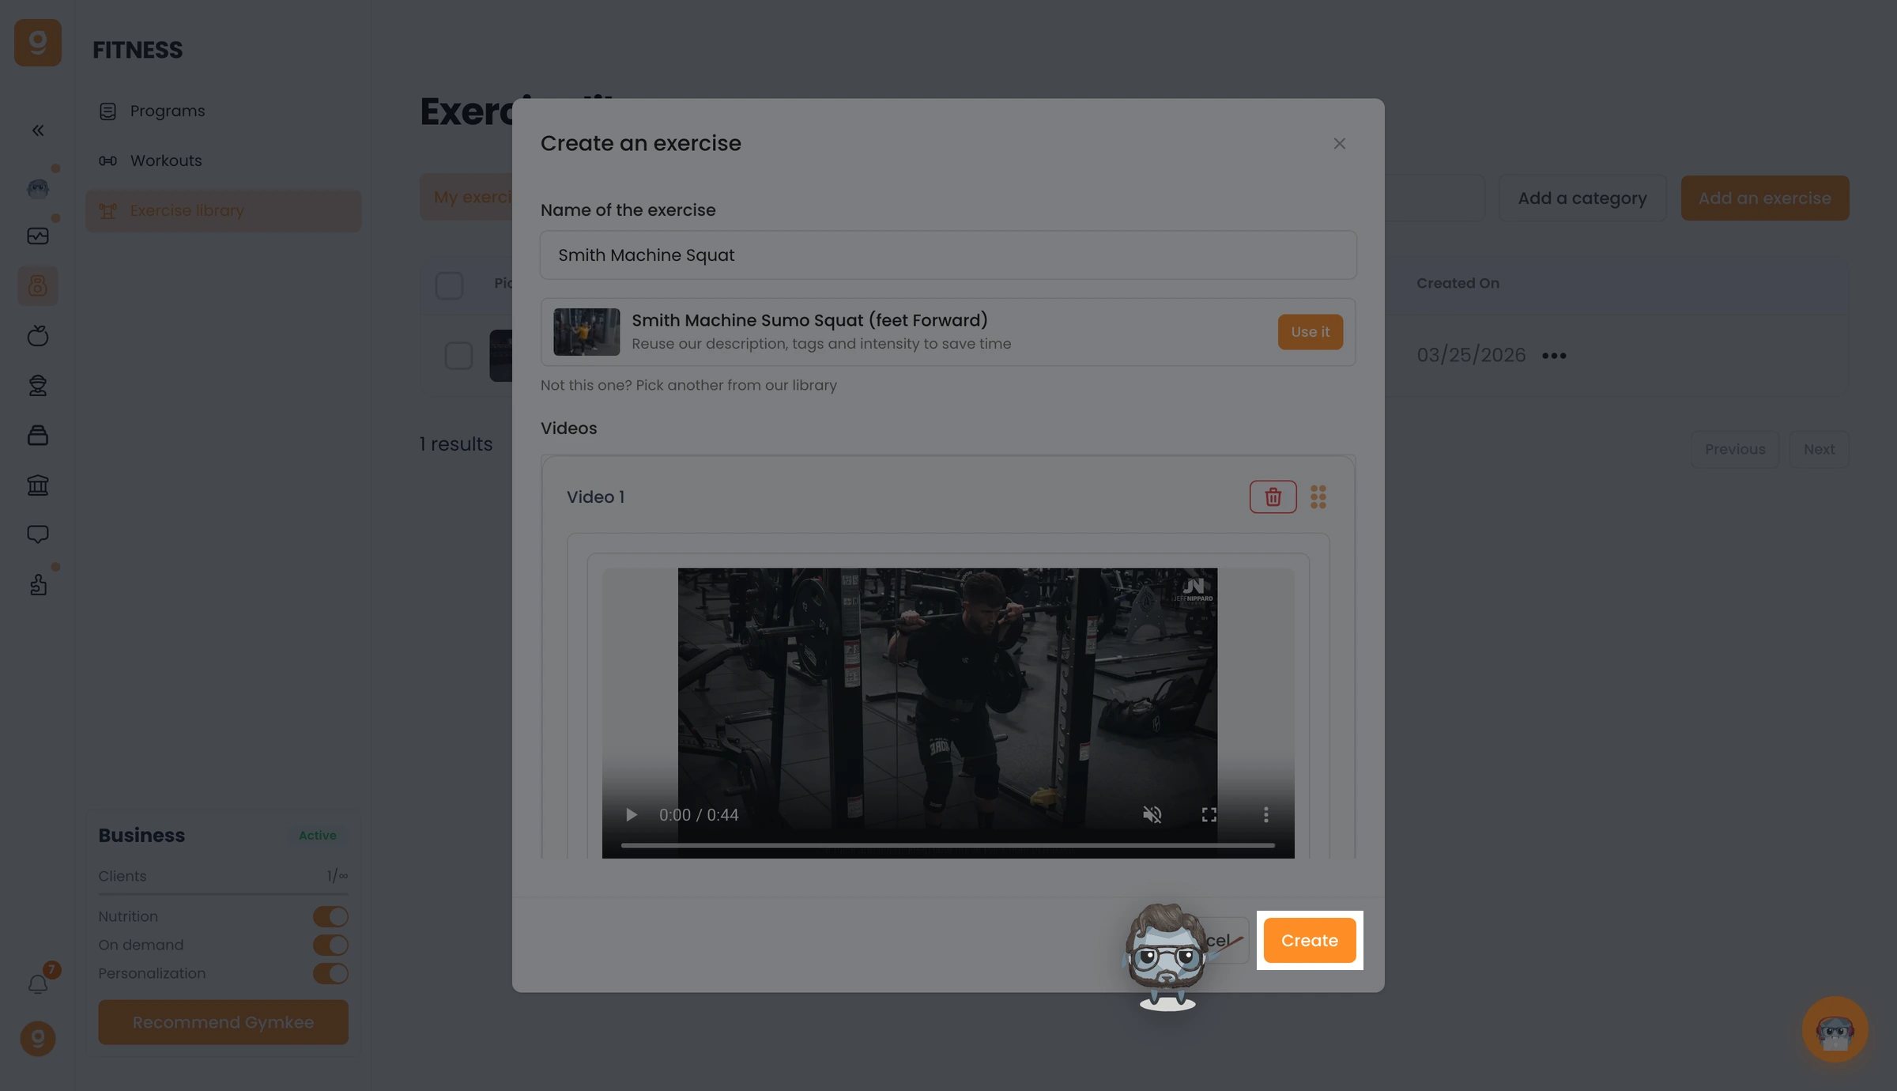Click the Video 1 reorder grip icon
Screen dimensions: 1897x1091
click(1318, 496)
